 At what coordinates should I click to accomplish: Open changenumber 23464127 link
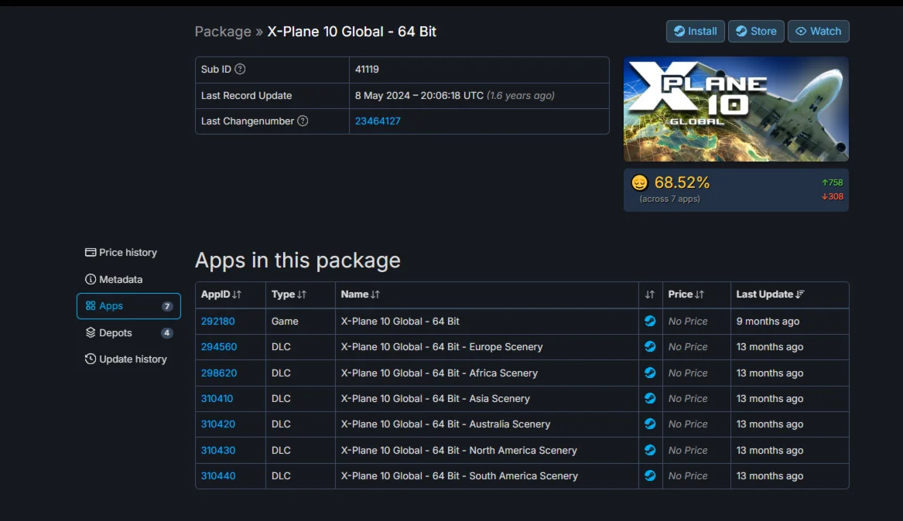tap(378, 121)
